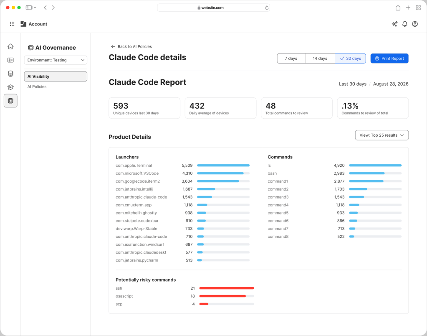
Task: Open the notifications bell icon
Action: point(405,24)
